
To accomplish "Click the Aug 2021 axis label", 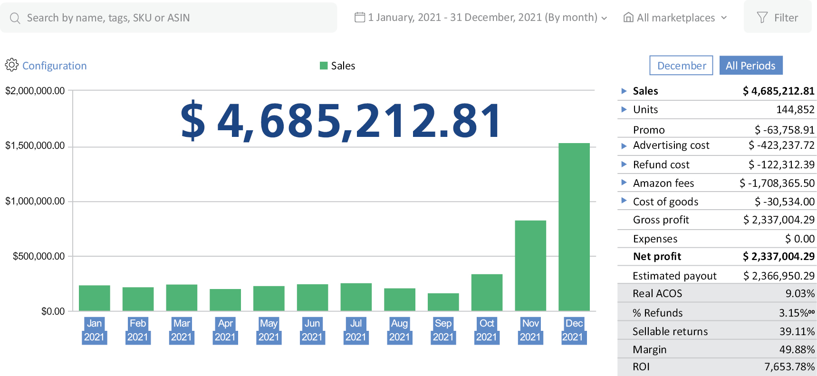I will (x=400, y=330).
